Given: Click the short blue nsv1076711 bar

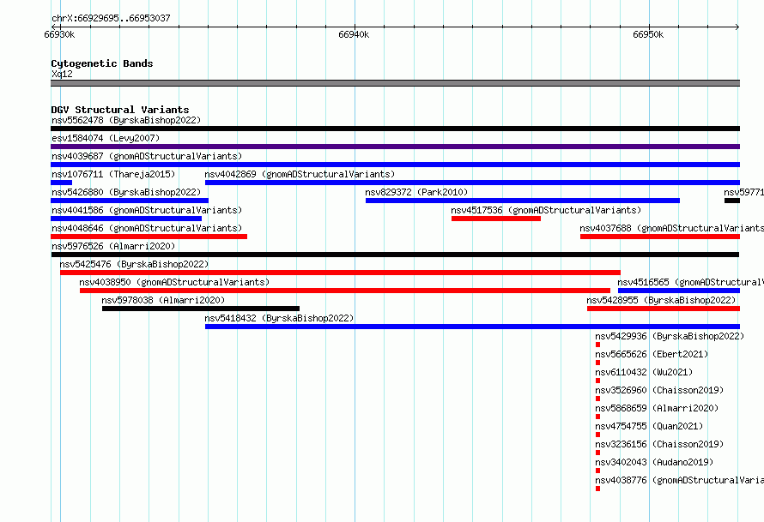Looking at the screenshot, I should pyautogui.click(x=62, y=183).
